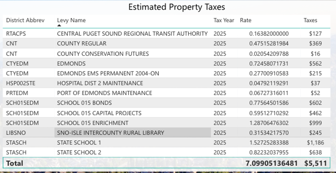Click the SCHOOL 015 ENRICHMENT cell

point(93,123)
